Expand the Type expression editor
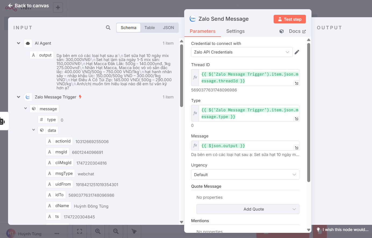 tap(296, 119)
